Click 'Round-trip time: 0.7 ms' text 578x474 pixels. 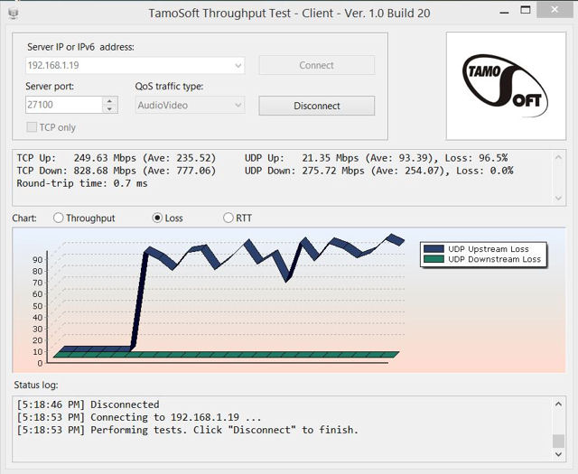point(82,183)
